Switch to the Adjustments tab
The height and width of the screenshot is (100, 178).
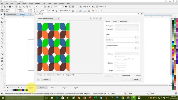point(123,21)
